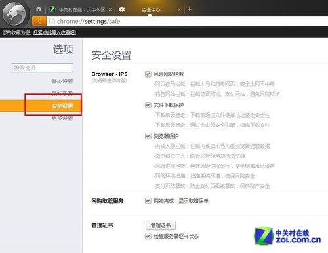Close the 中关村在线 tab
Viewport: 328px width, 253px height.
110,9
